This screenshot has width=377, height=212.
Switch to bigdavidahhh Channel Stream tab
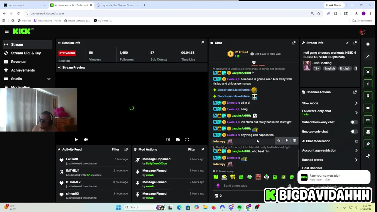[117, 5]
